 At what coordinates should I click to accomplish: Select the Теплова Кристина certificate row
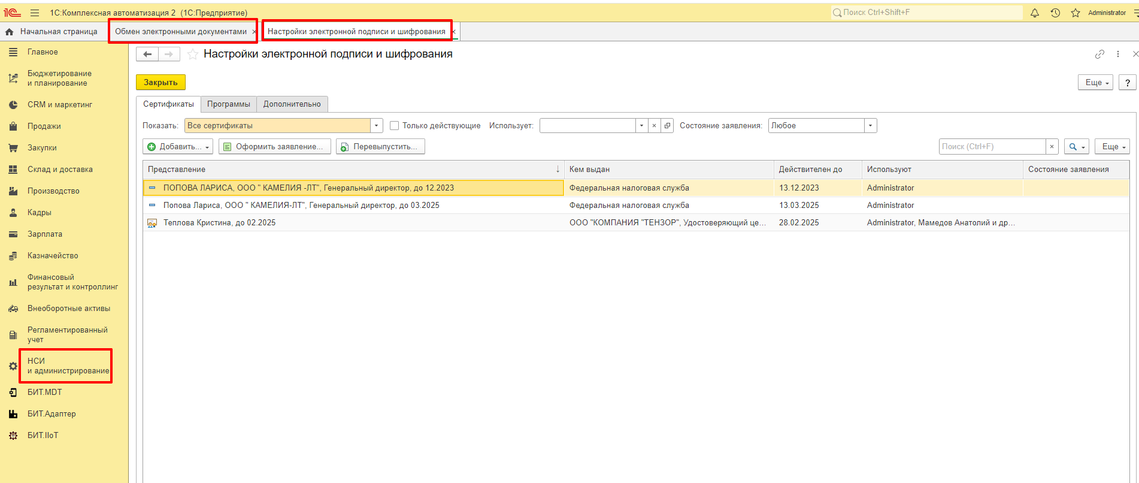click(x=219, y=223)
